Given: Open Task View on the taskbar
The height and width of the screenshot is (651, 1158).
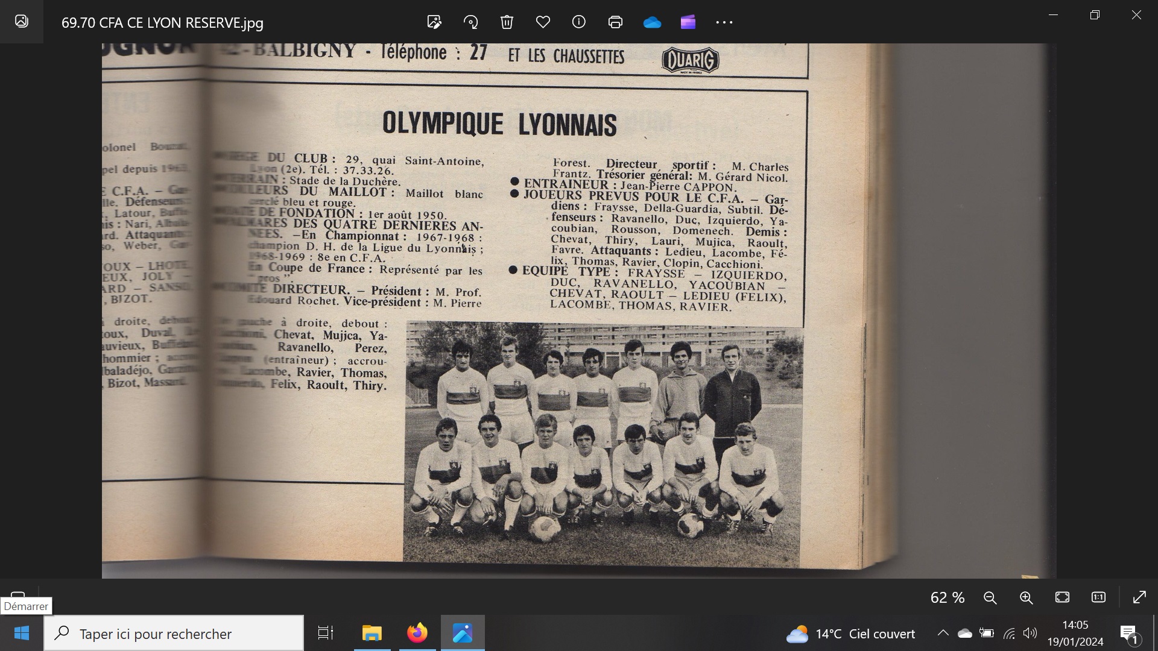Looking at the screenshot, I should click(x=326, y=633).
